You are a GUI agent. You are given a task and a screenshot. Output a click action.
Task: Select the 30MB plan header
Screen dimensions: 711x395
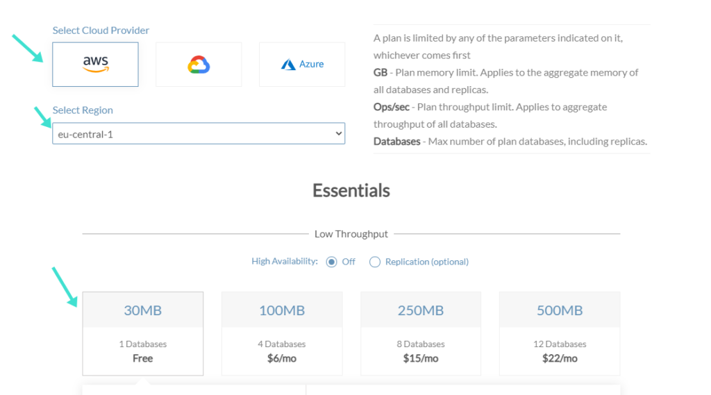pos(142,310)
